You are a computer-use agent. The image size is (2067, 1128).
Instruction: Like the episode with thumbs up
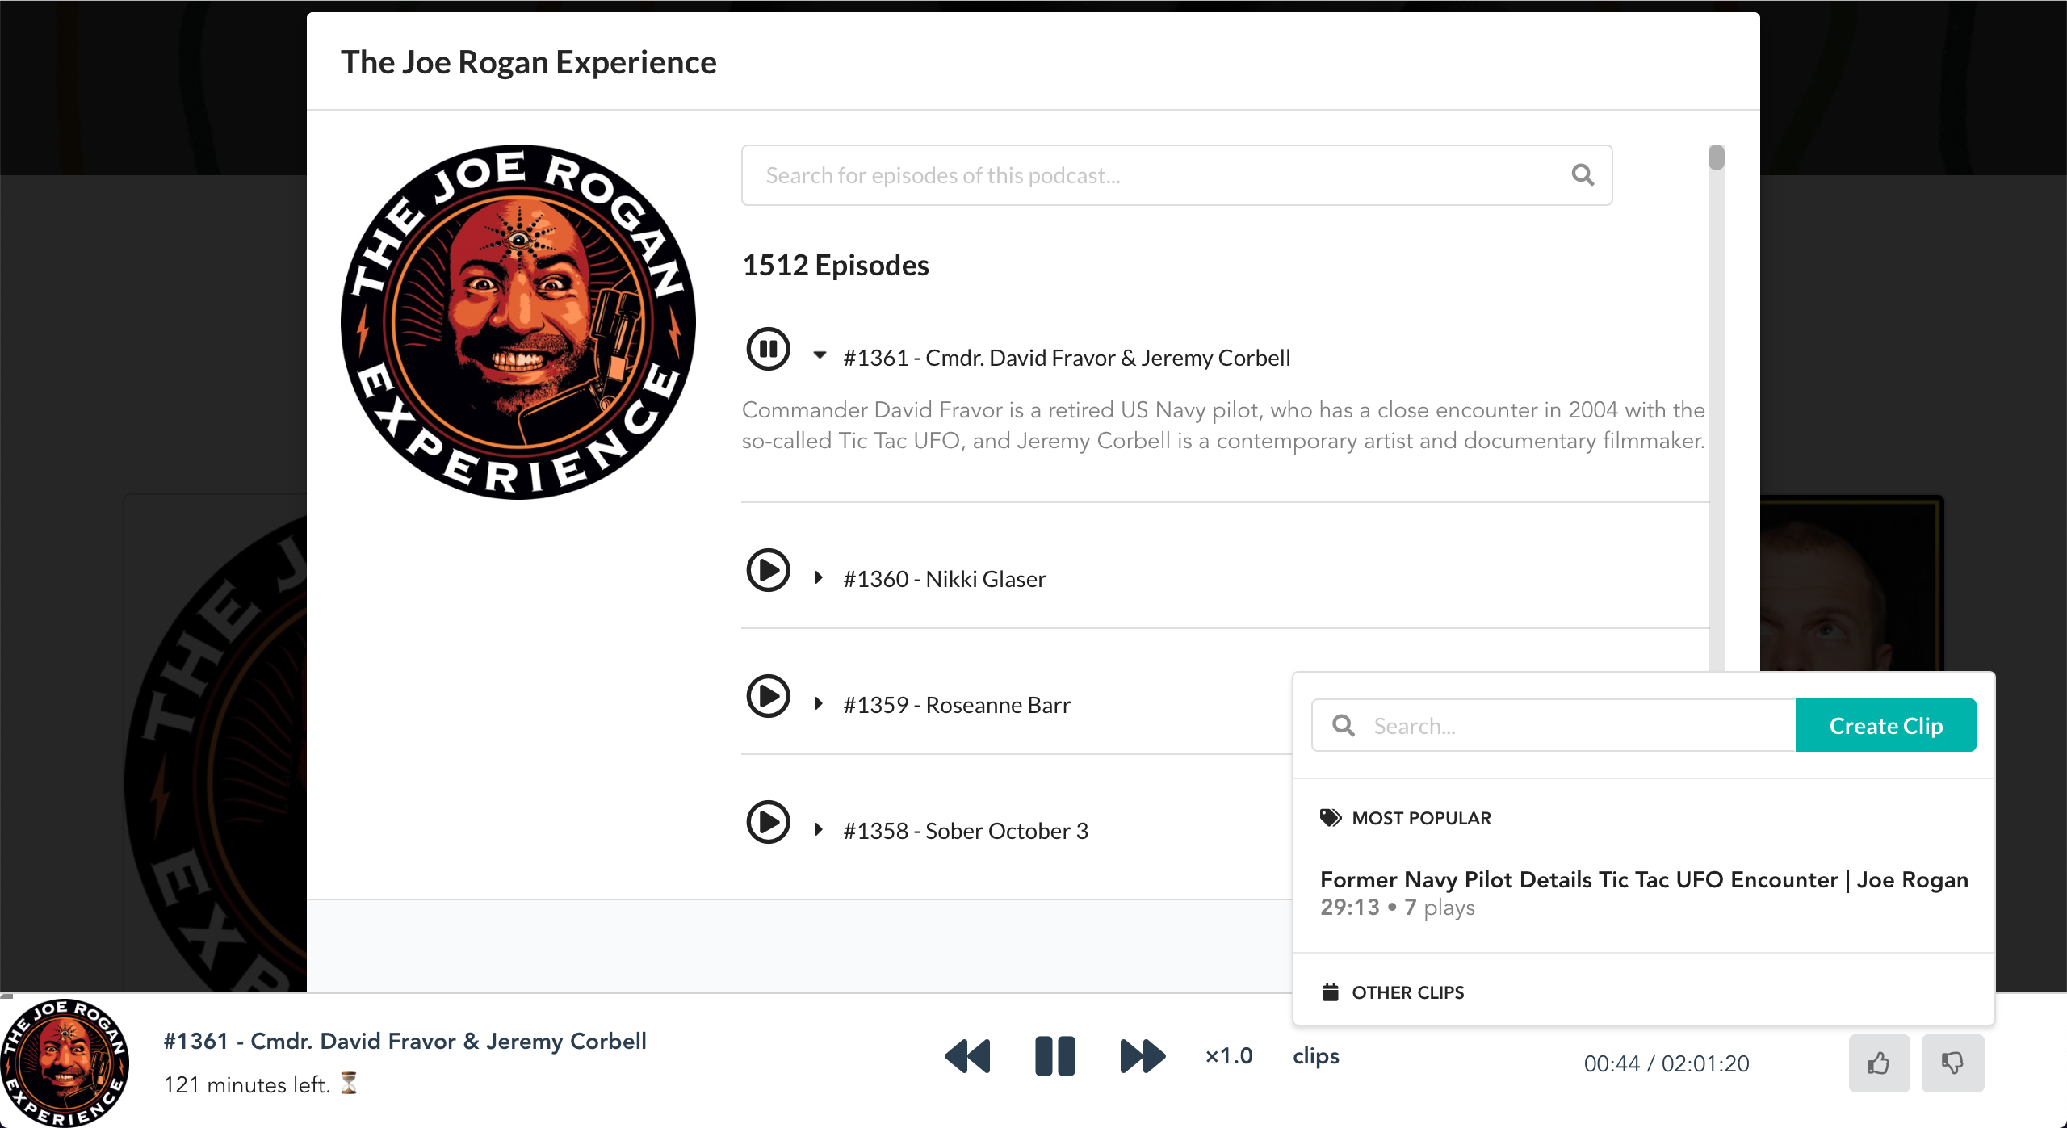[1879, 1063]
